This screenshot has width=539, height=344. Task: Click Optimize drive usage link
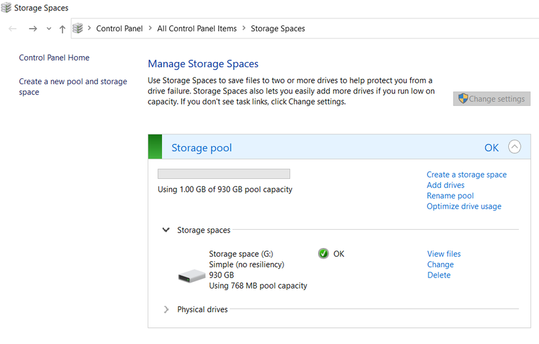[464, 207]
